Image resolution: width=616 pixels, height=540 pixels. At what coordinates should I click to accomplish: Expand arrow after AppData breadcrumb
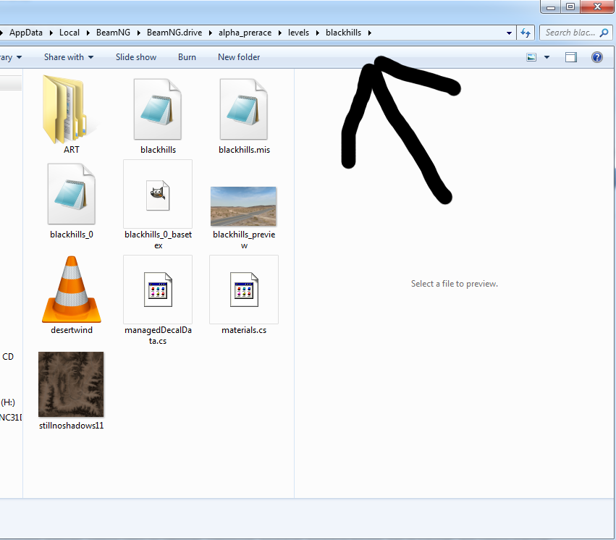coord(51,33)
